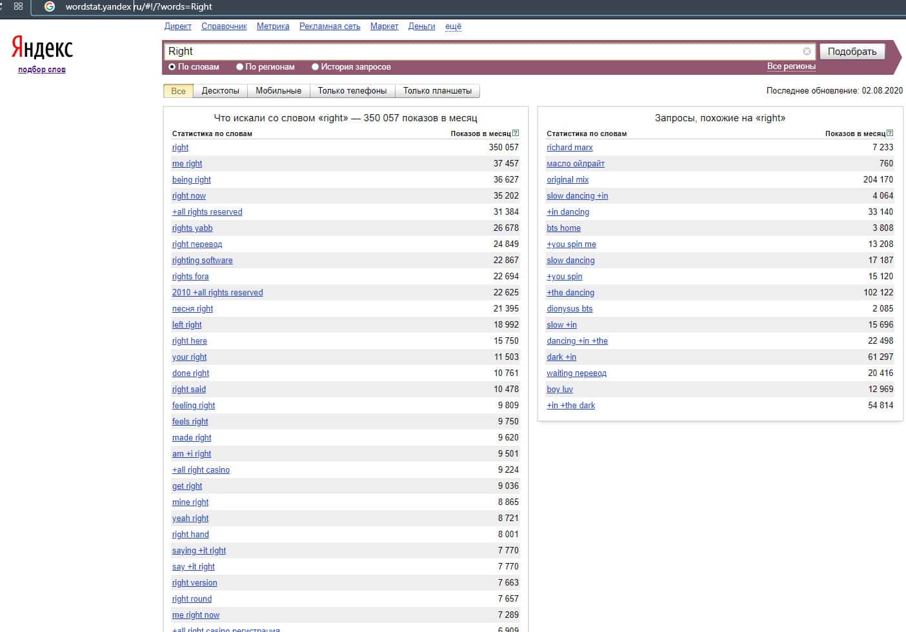Select the 'По словам' radio button
This screenshot has height=632, width=906.
click(172, 67)
